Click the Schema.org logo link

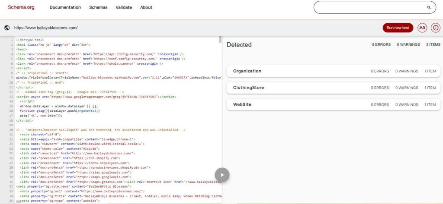21,7
